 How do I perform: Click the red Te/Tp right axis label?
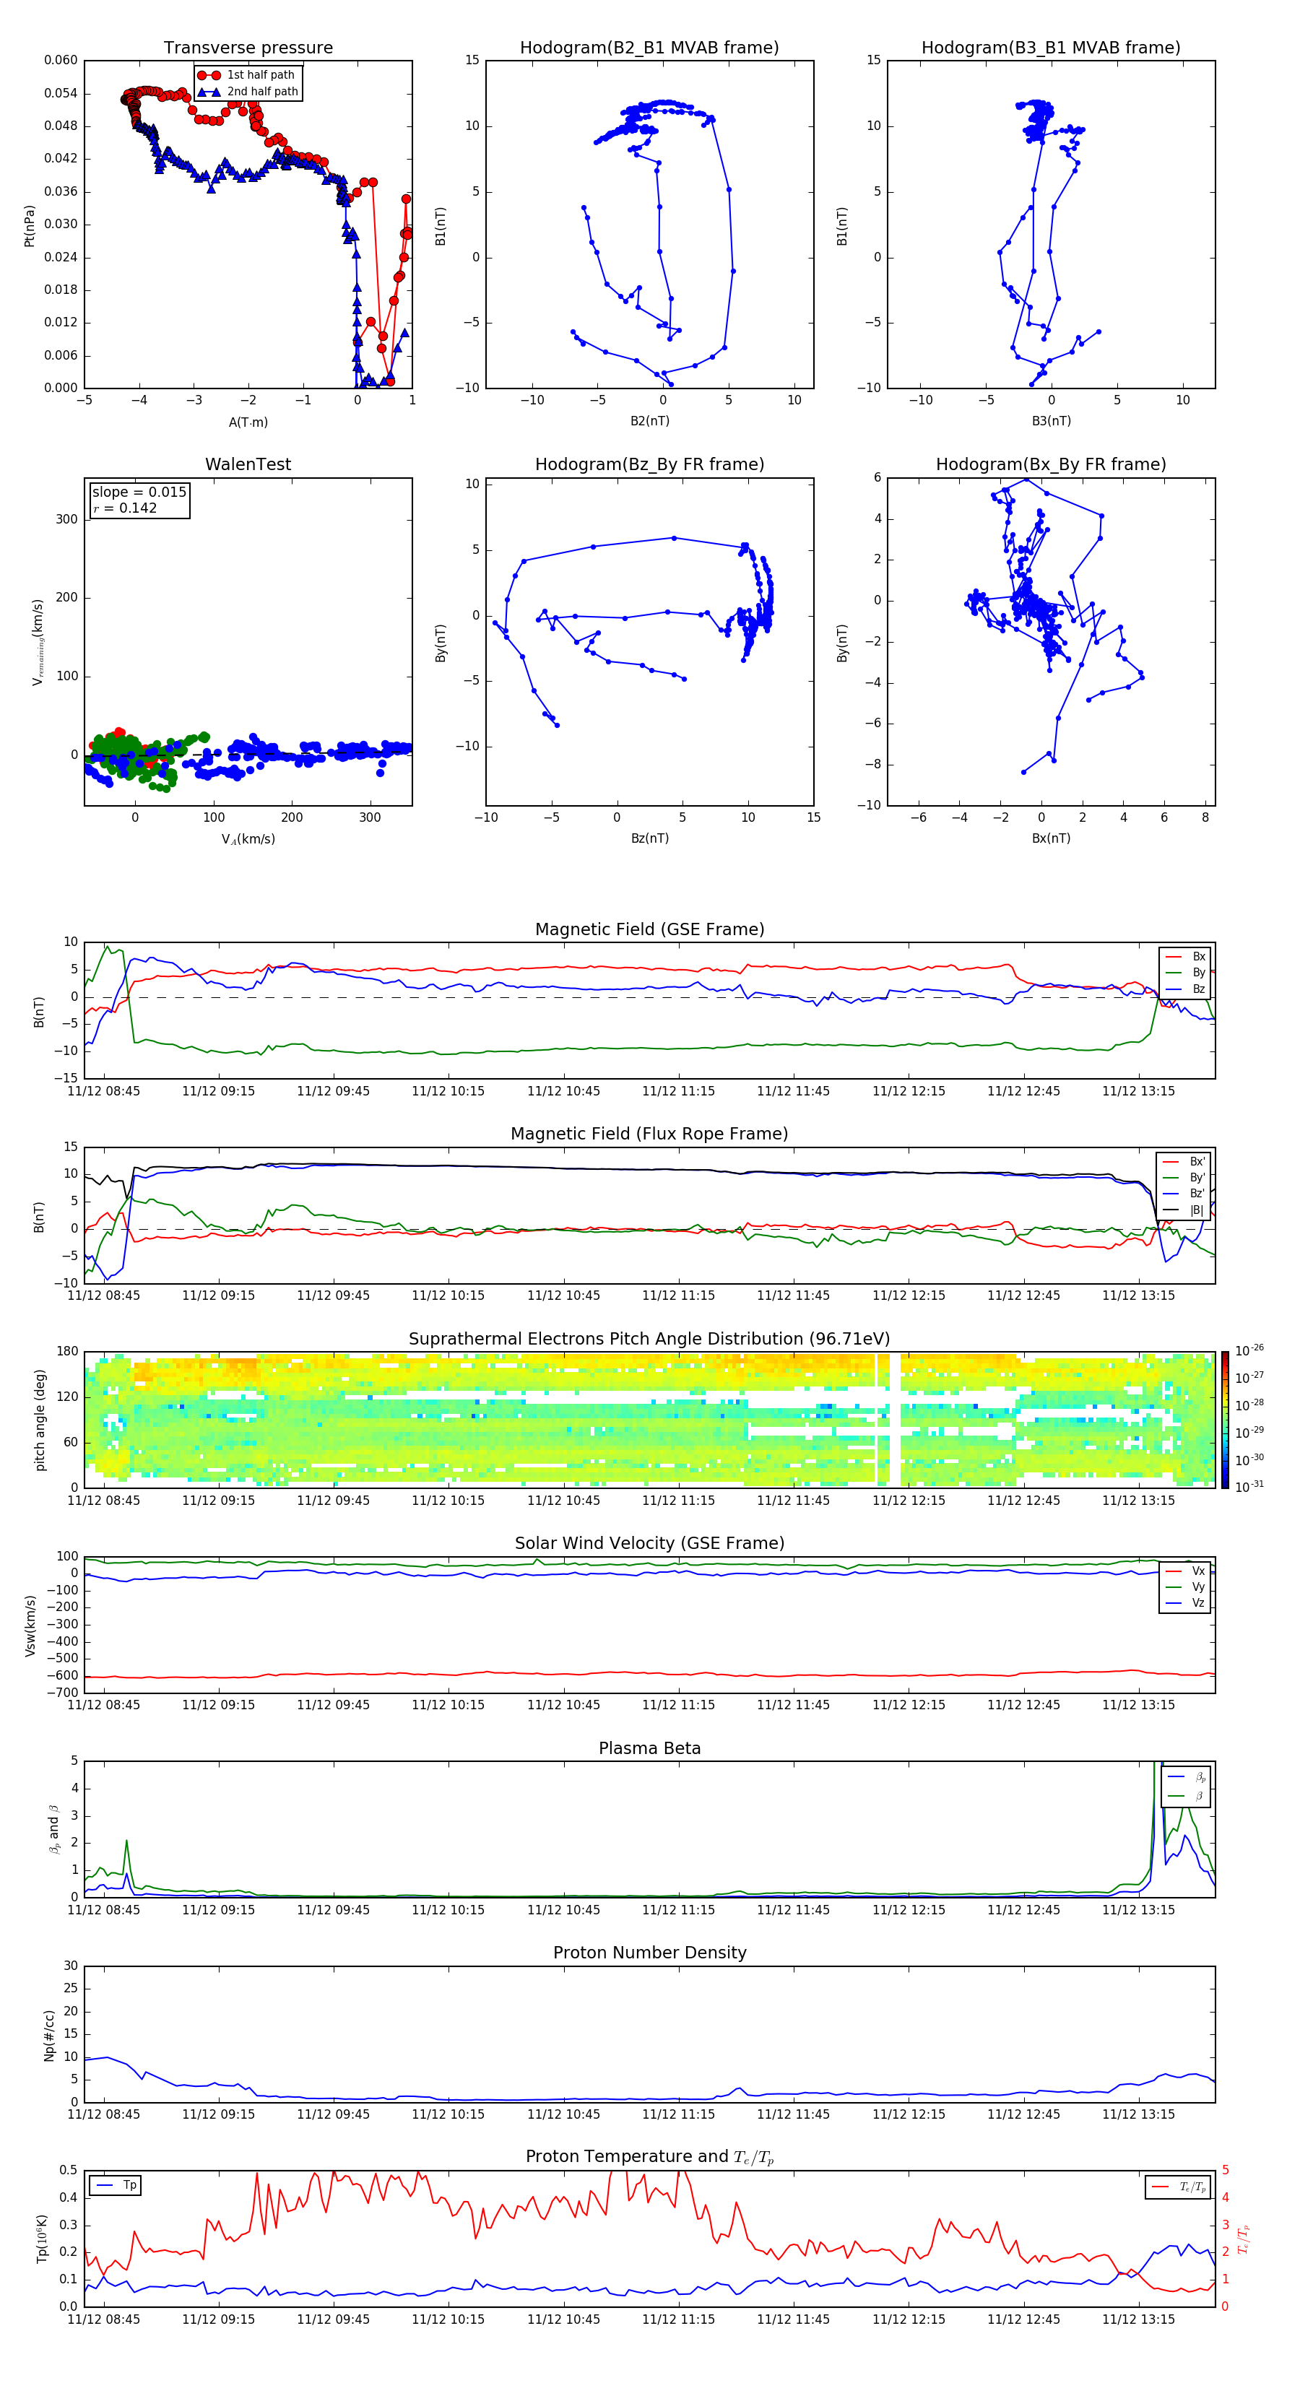coord(1245,2239)
